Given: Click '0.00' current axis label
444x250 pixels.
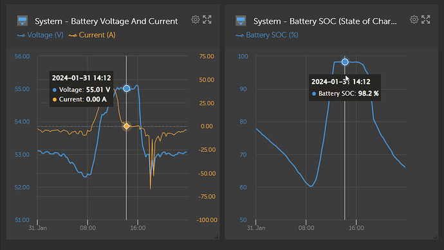Looking at the screenshot, I should pyautogui.click(x=207, y=126).
